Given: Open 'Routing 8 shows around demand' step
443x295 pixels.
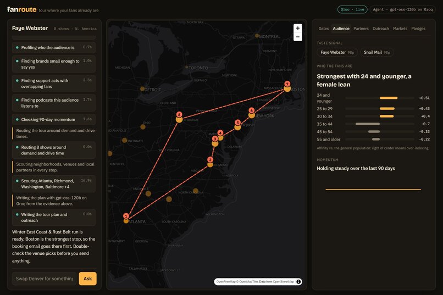Looking at the screenshot, I should pyautogui.click(x=54, y=150).
